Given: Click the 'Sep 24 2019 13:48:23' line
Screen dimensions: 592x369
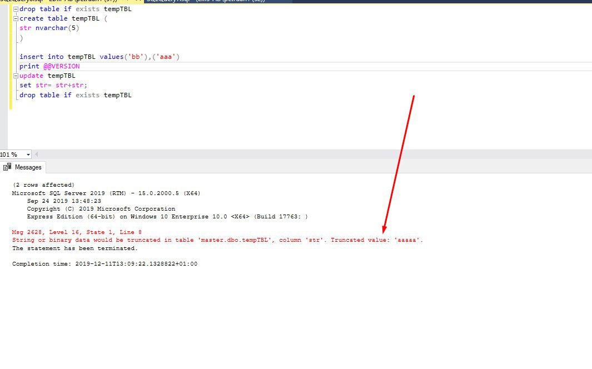Looking at the screenshot, I should click(x=64, y=201).
